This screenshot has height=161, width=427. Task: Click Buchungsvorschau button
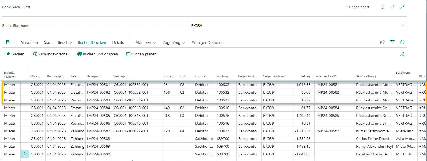[x=51, y=54]
